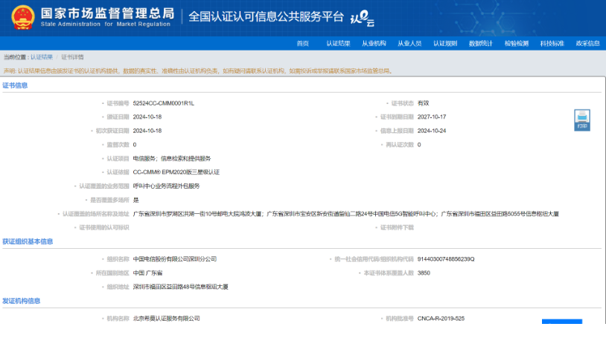The image size is (606, 338).
Task: Click credit code 91440300748856239Q
Action: tap(446, 259)
